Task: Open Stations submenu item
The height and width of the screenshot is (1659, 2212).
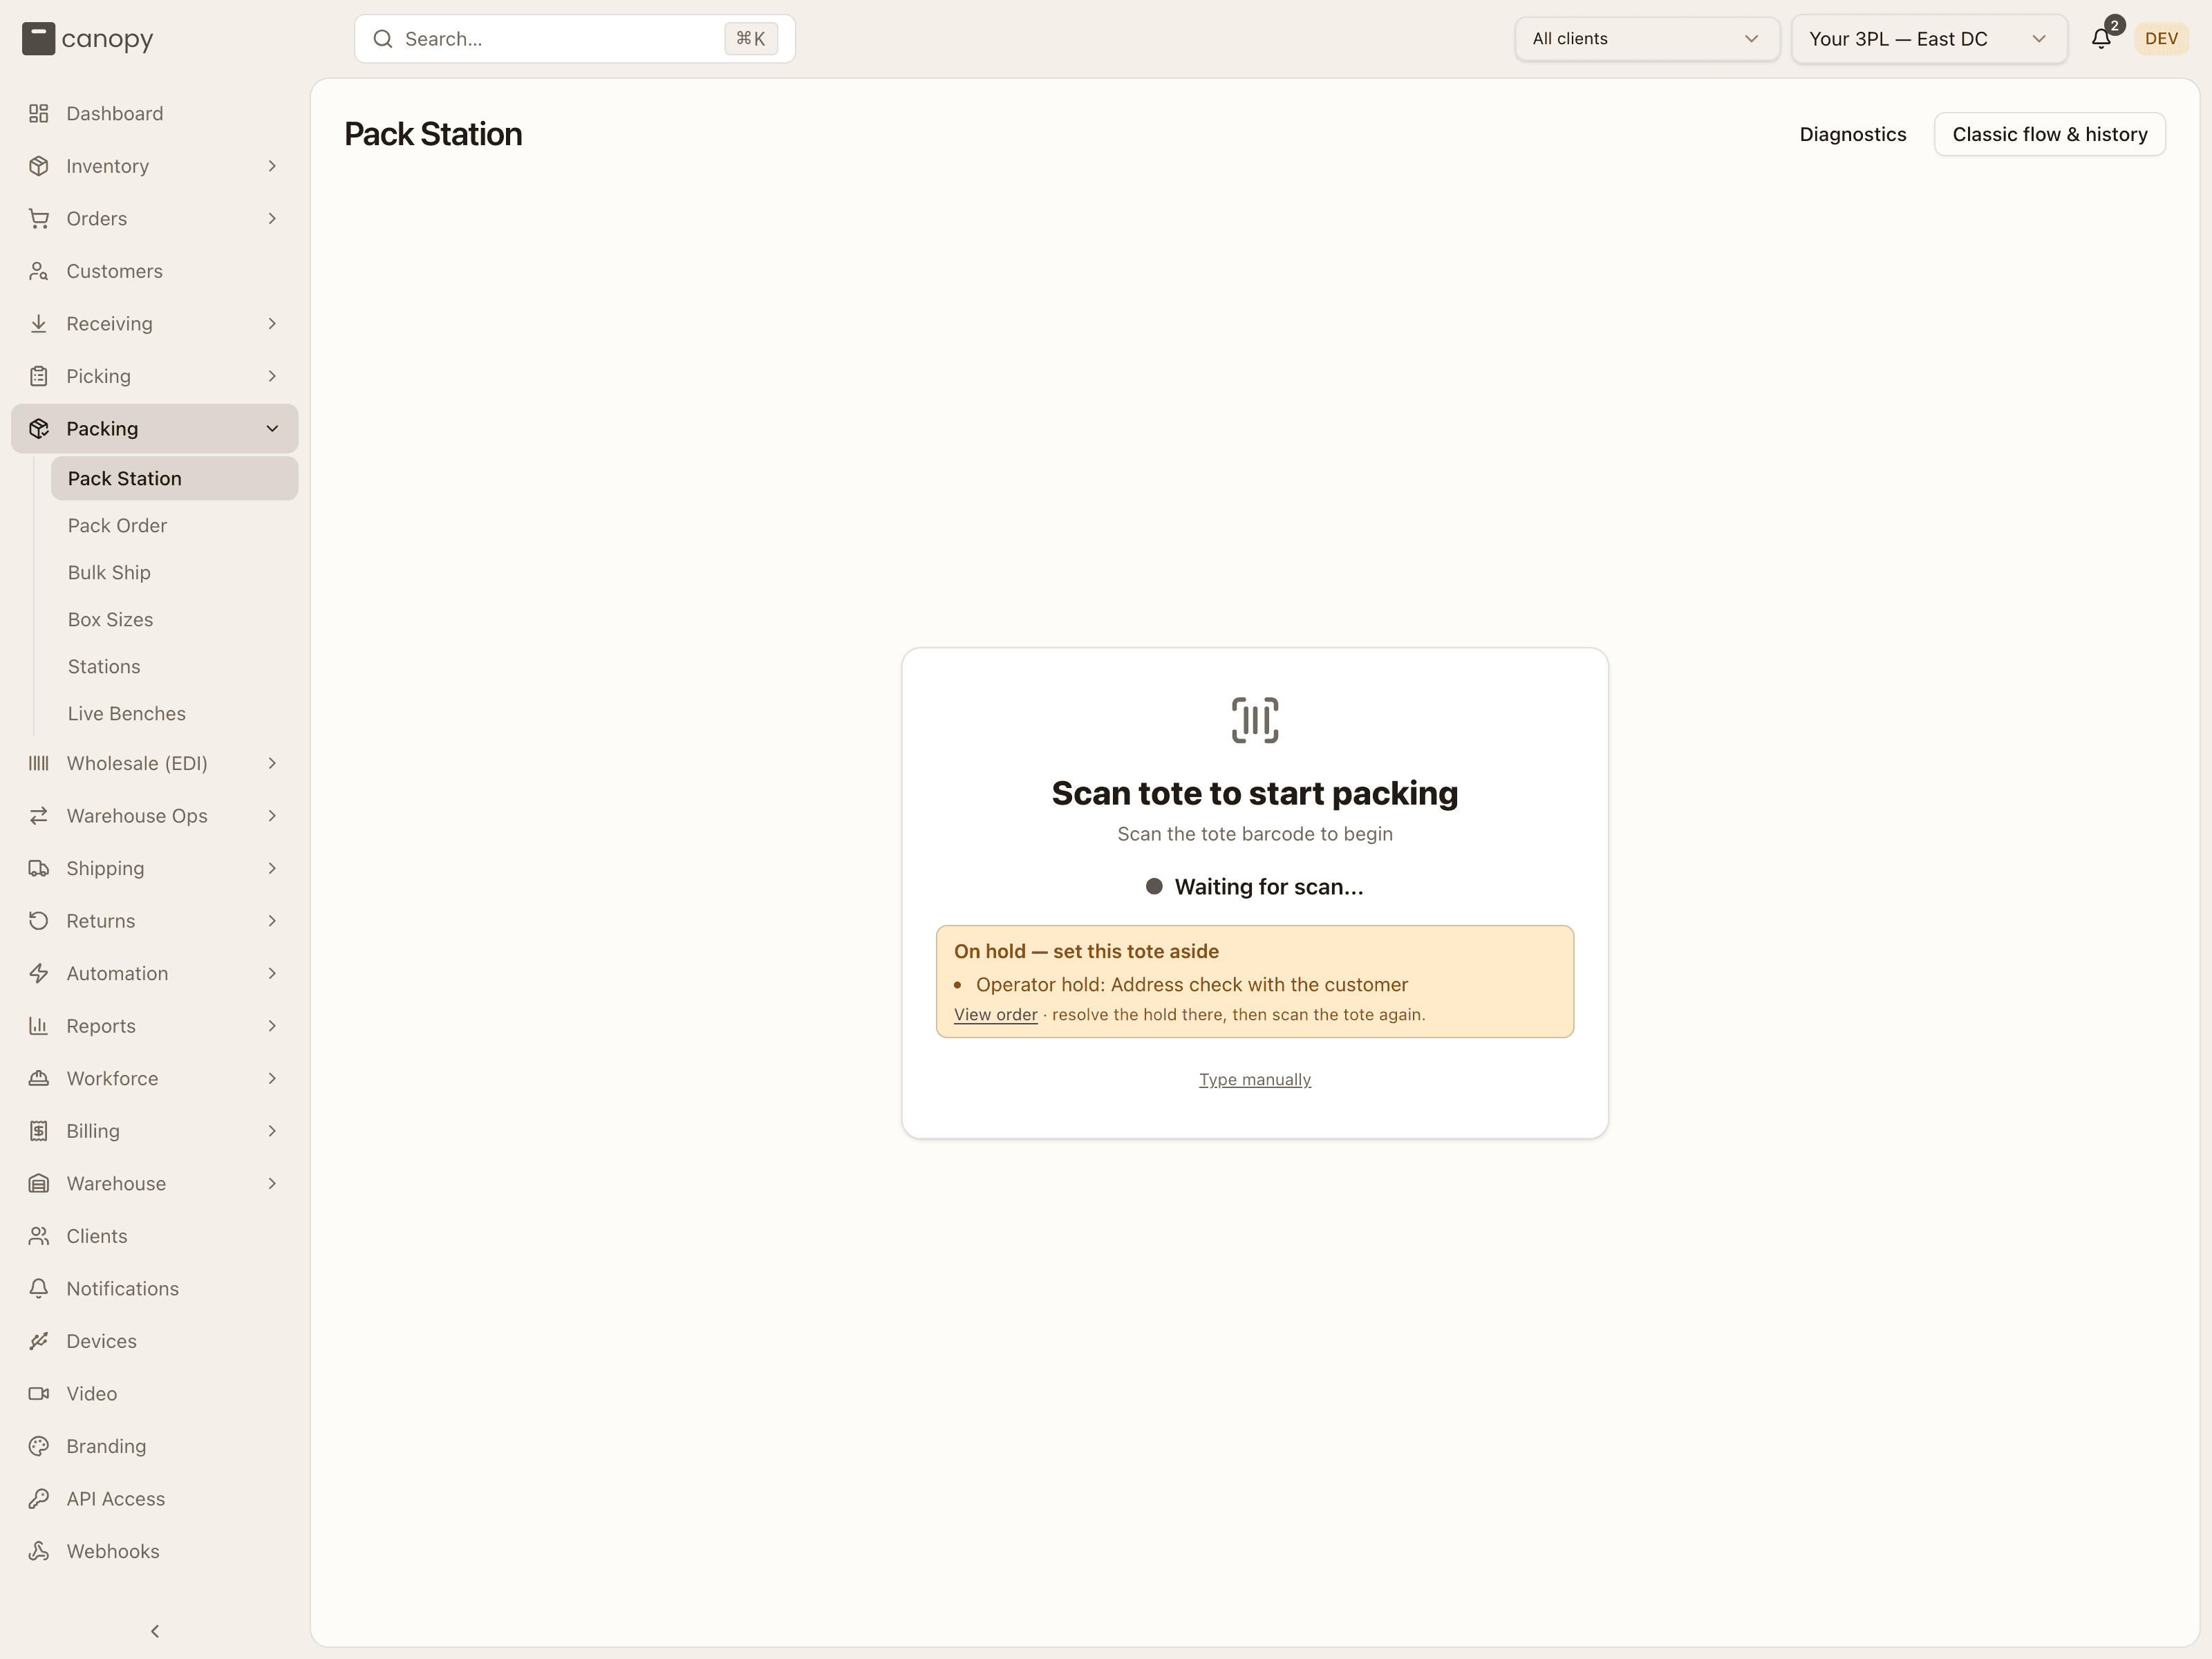Action: 174,666
